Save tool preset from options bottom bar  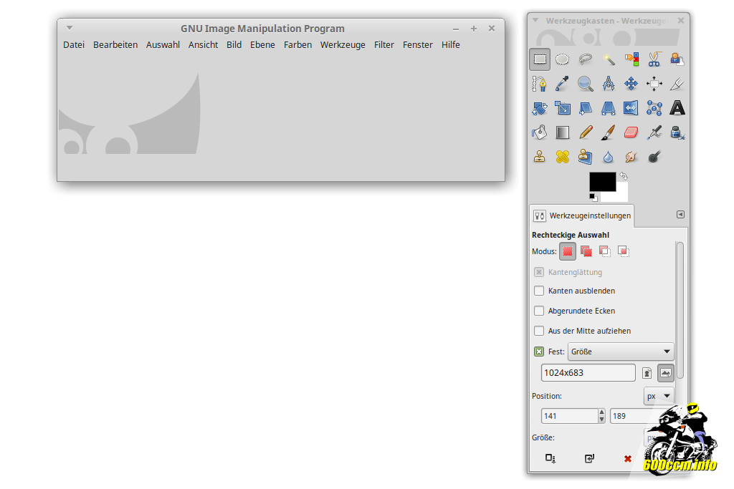[550, 459]
